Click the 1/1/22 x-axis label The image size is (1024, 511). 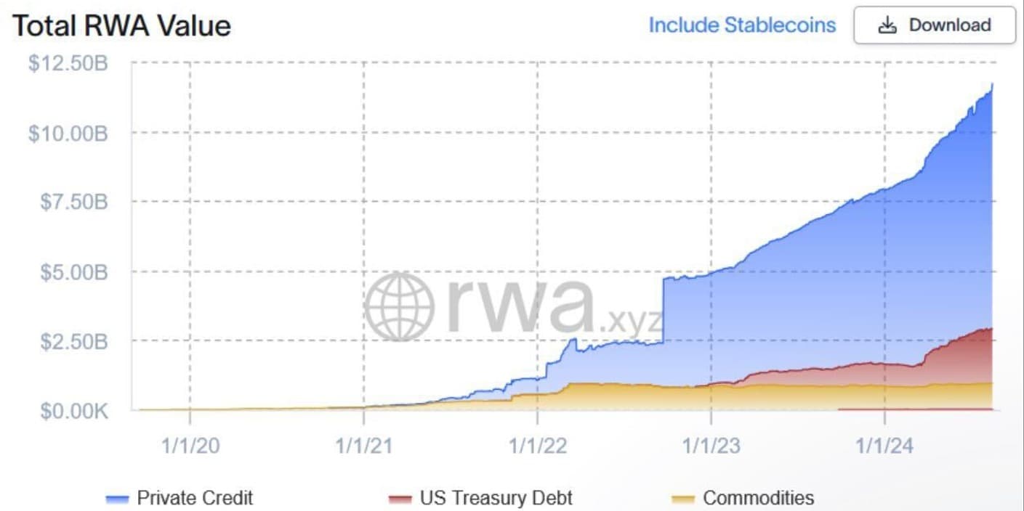tap(537, 445)
